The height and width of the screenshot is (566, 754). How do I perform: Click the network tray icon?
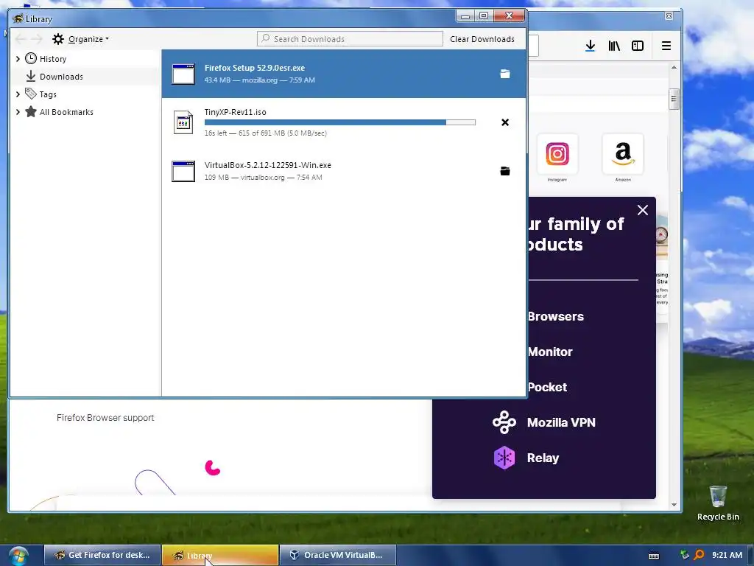pos(685,555)
